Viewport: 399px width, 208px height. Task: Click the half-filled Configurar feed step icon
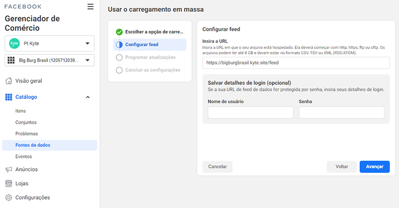119,45
